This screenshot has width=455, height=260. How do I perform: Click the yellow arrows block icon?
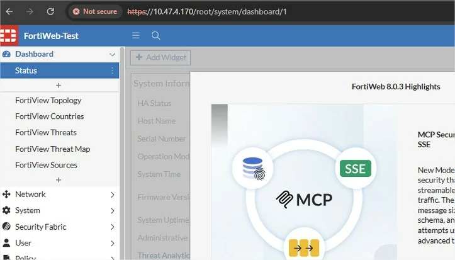[304, 248]
